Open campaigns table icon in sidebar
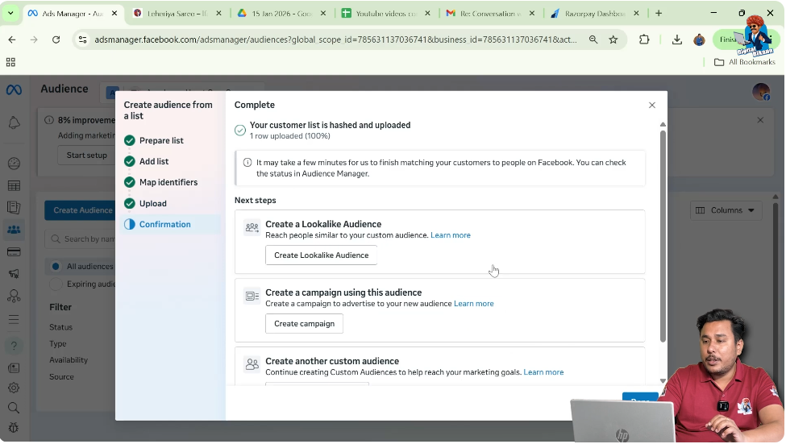 [x=14, y=186]
